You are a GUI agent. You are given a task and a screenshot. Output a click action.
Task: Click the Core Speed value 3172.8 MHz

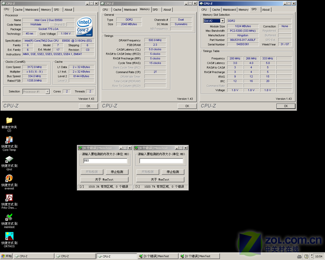point(35,67)
